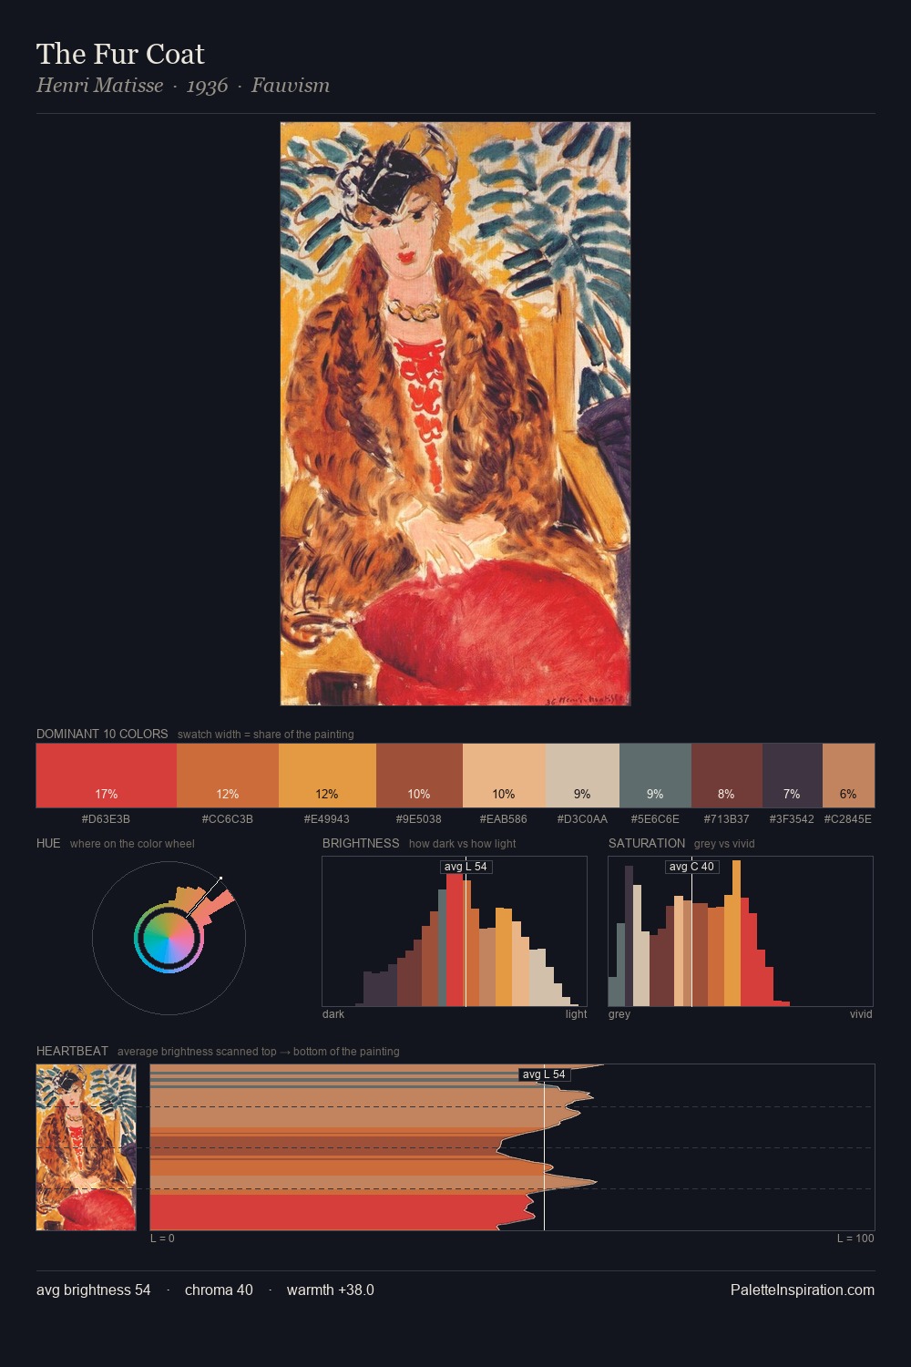The width and height of the screenshot is (911, 1367).
Task: Click 'warmth +38.0' in footer
Action: pos(331,1290)
